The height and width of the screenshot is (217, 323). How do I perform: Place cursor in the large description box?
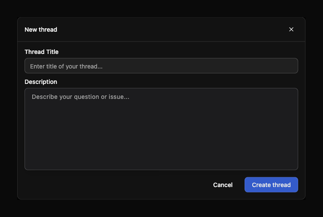point(161,129)
